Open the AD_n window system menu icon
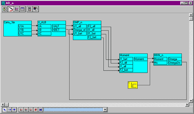The image size is (194, 114). click(x=3, y=3)
